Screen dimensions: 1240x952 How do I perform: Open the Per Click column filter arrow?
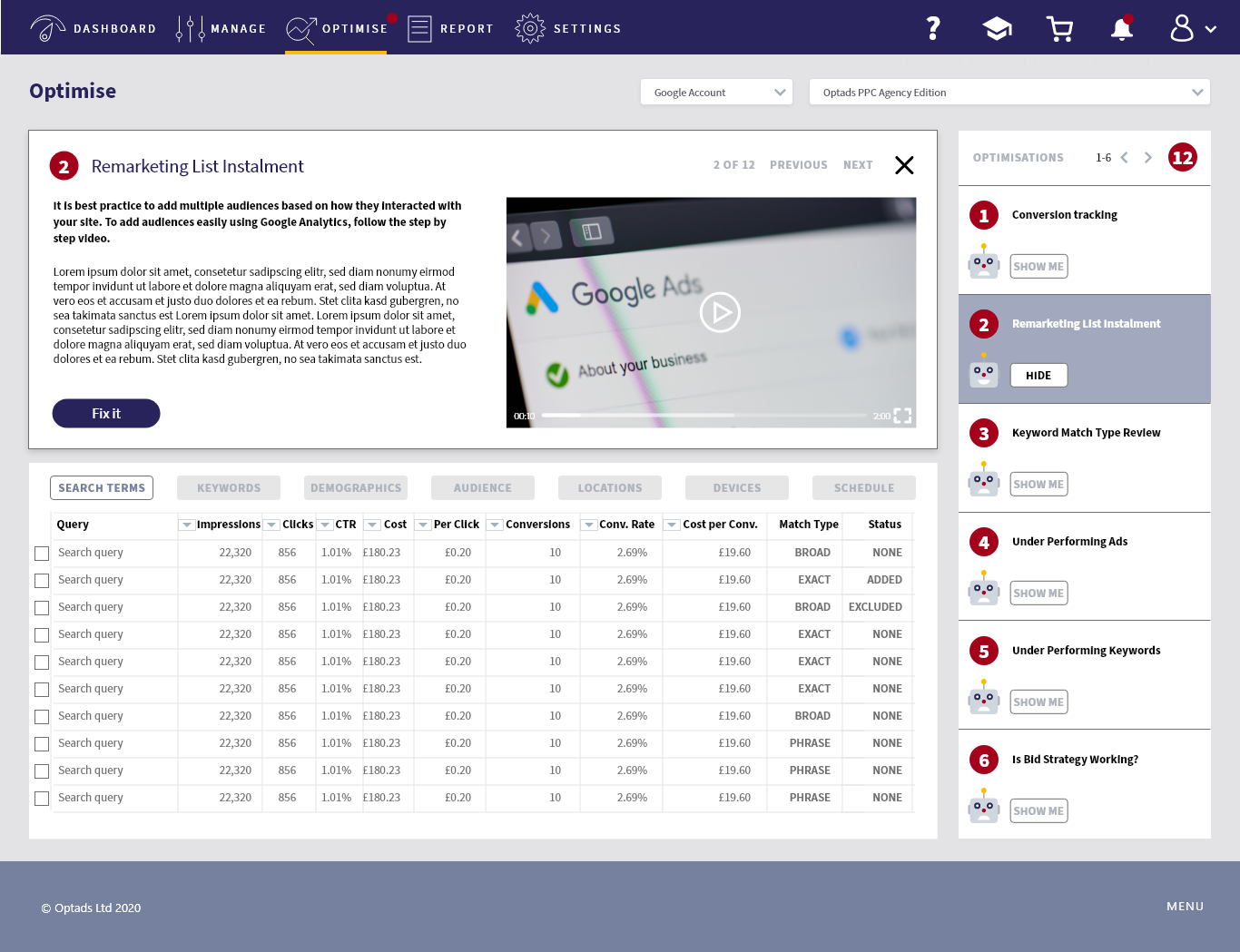click(x=423, y=525)
